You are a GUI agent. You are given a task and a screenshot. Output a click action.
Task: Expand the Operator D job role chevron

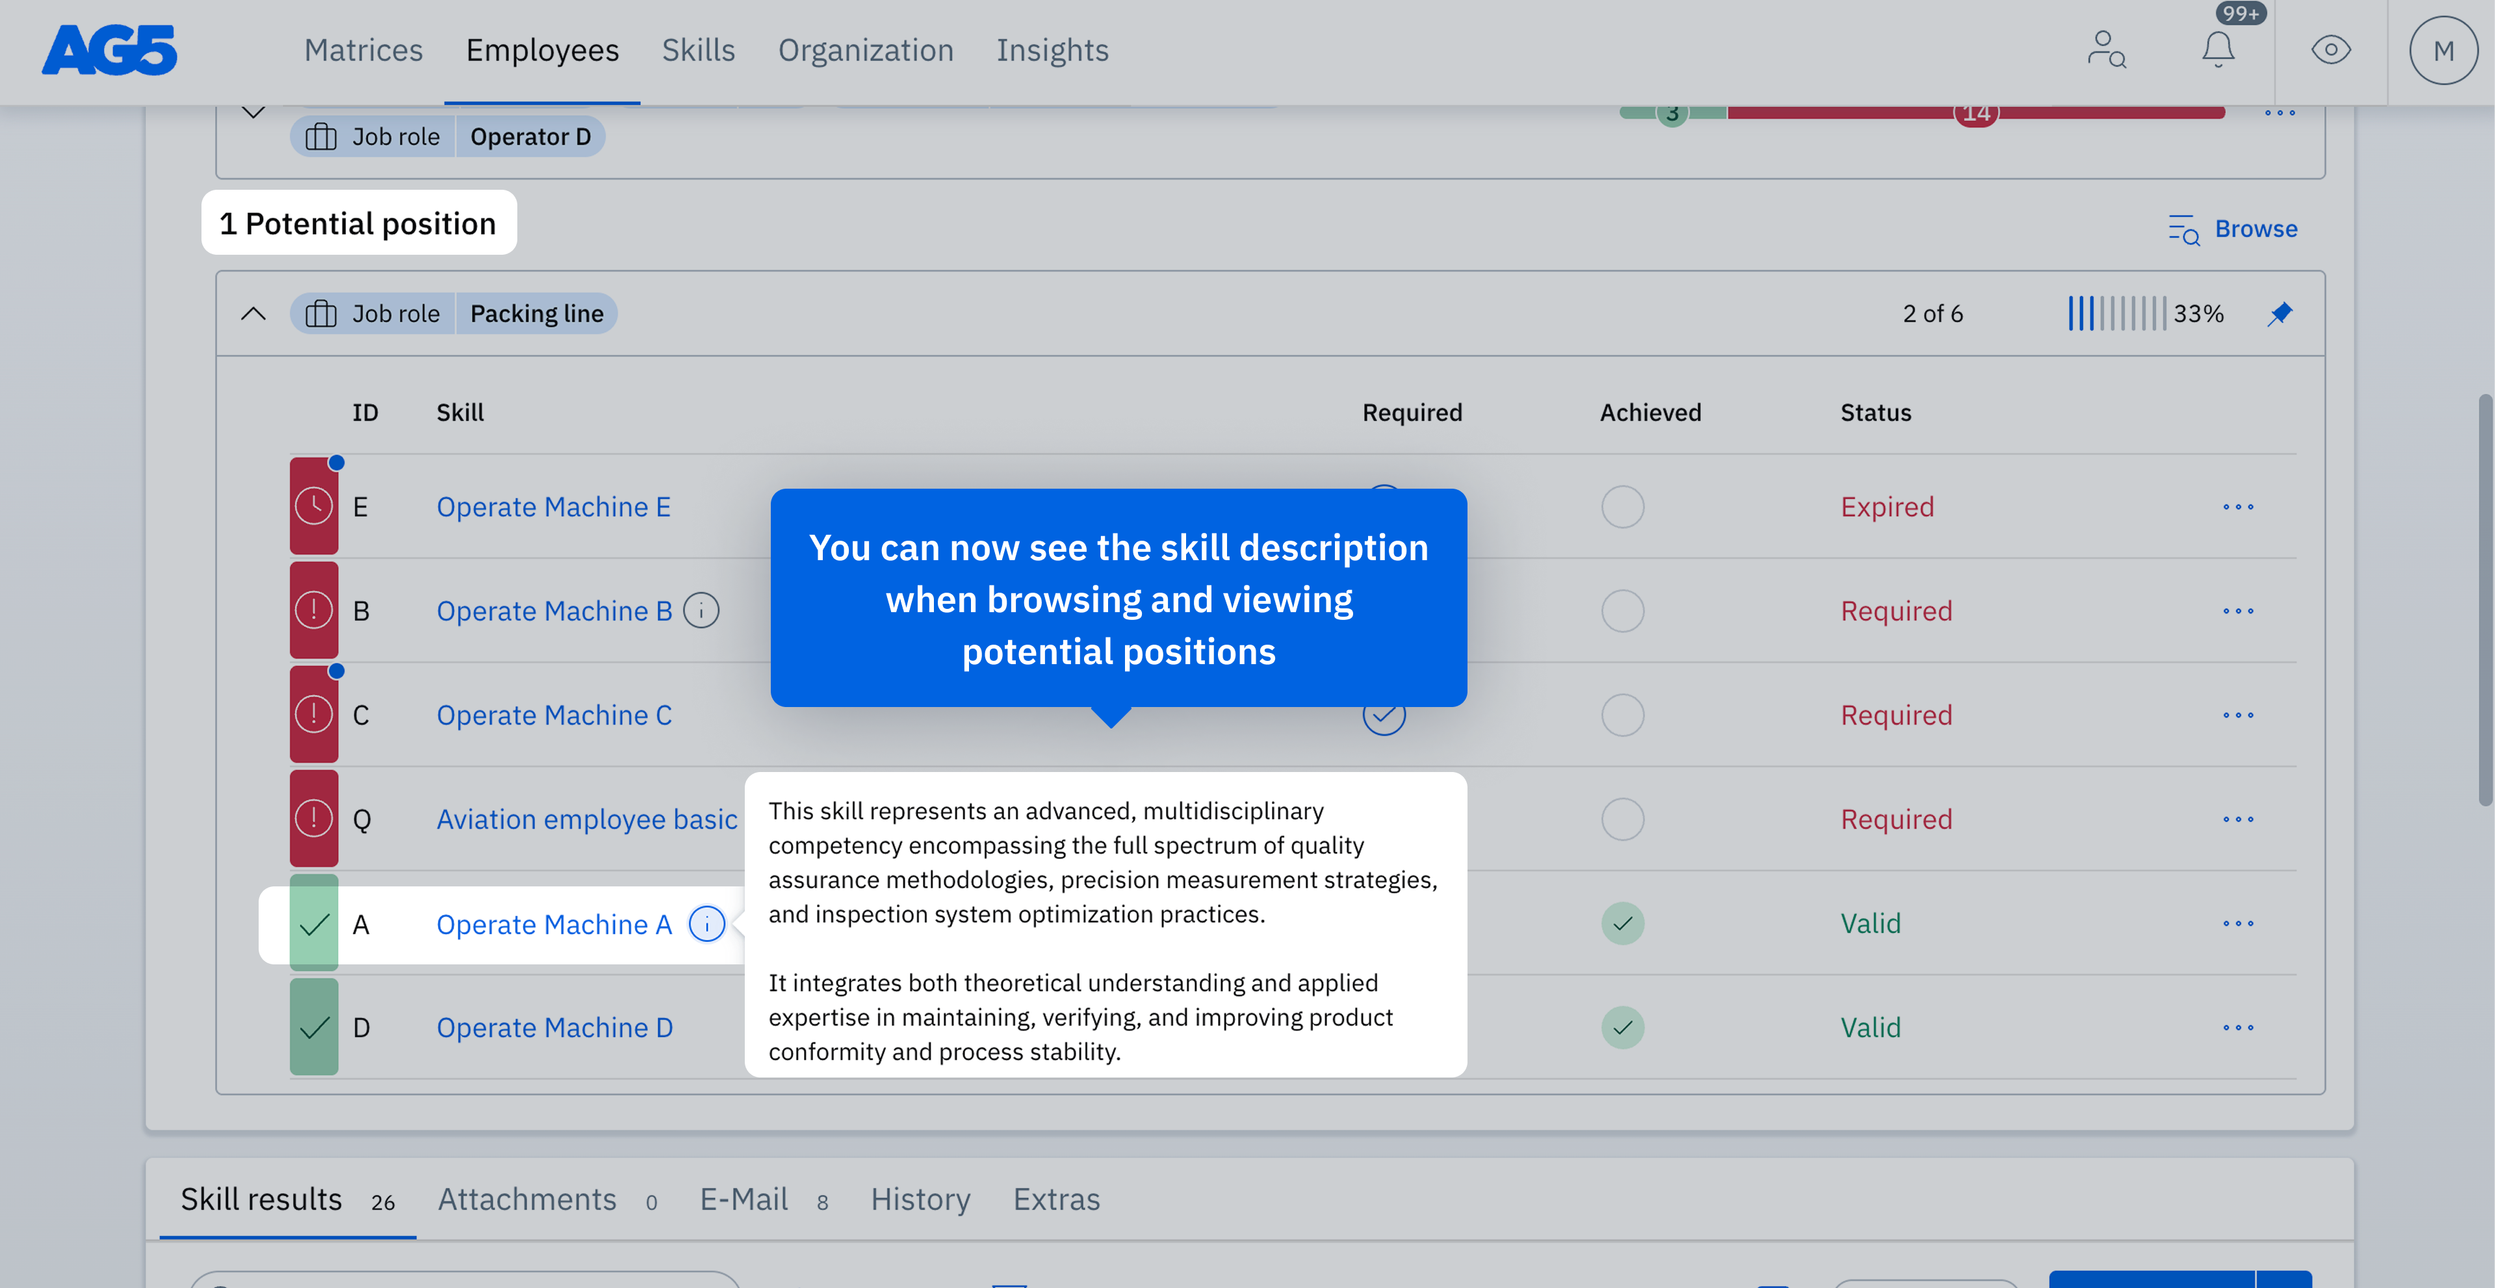click(253, 112)
